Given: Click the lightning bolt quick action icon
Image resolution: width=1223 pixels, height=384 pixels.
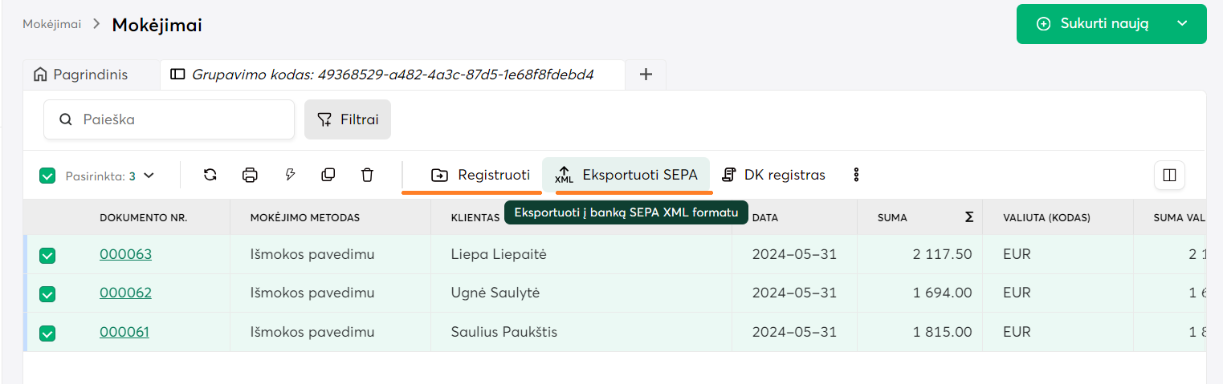Looking at the screenshot, I should tap(290, 175).
